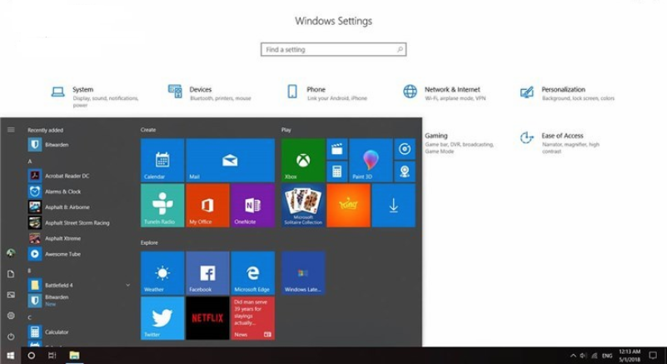
Task: Open the Facebook tile
Action: point(207,272)
